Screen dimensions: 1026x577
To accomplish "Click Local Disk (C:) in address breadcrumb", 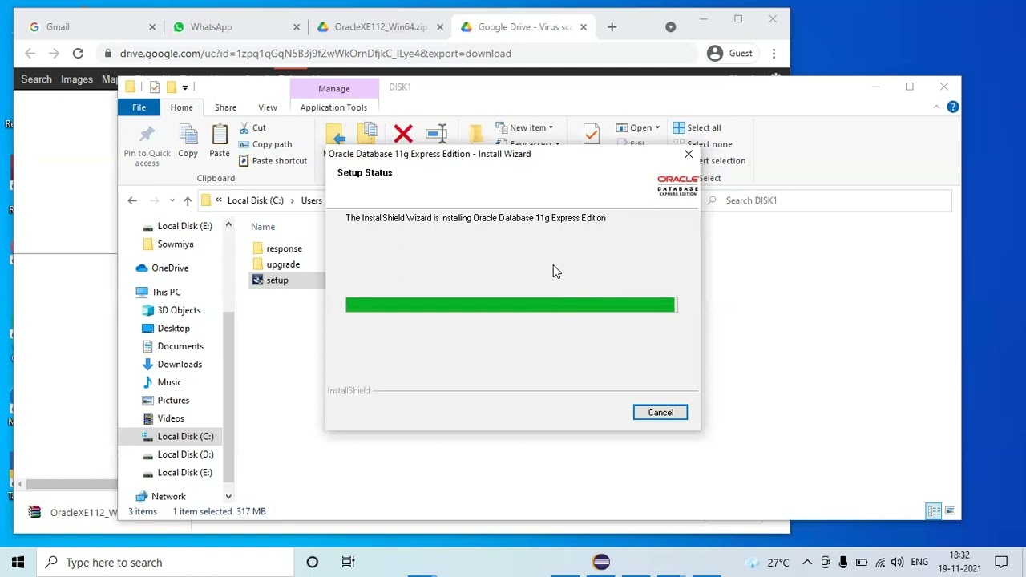I will pyautogui.click(x=255, y=200).
